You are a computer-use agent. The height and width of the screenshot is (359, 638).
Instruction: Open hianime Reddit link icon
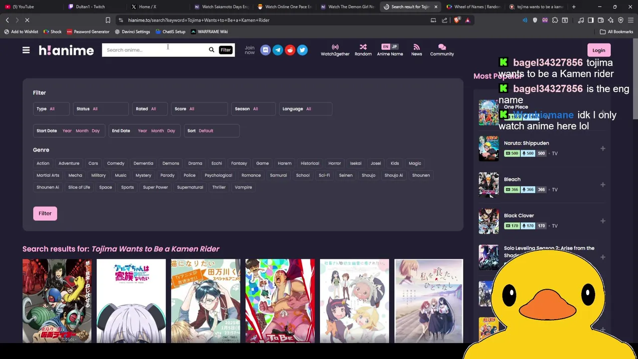coord(290,50)
